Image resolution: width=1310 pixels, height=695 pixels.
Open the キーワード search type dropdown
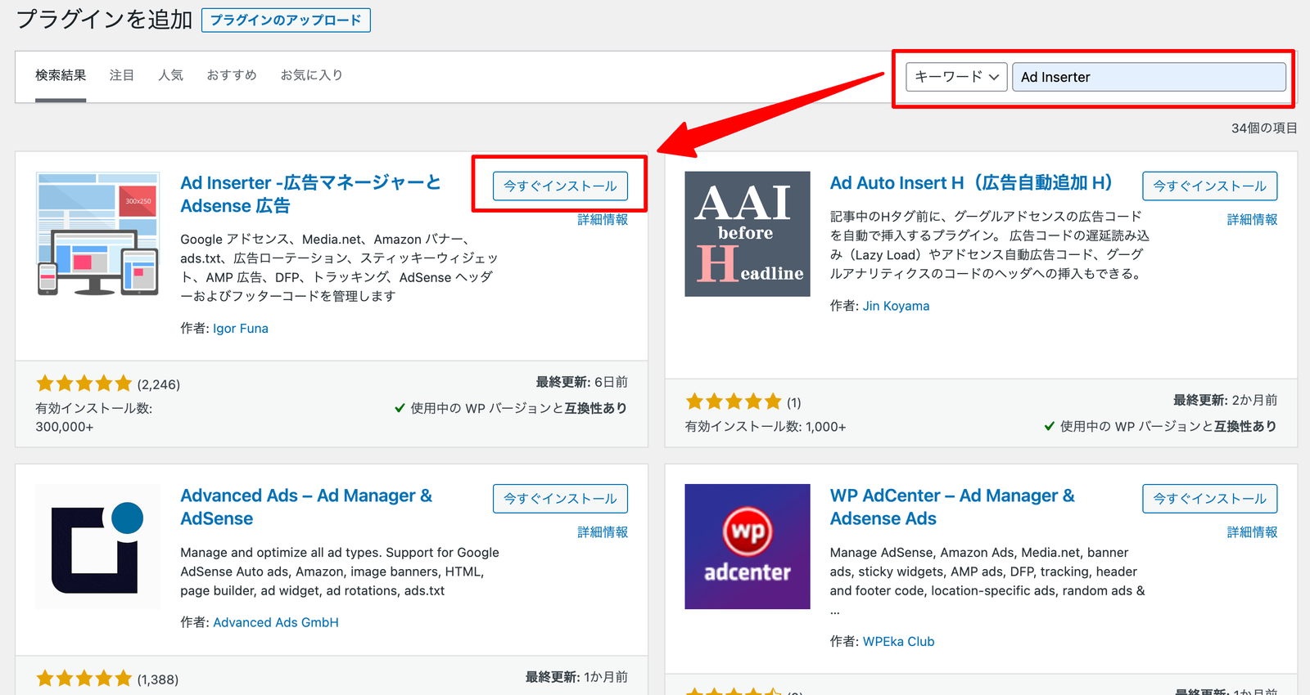tap(956, 77)
